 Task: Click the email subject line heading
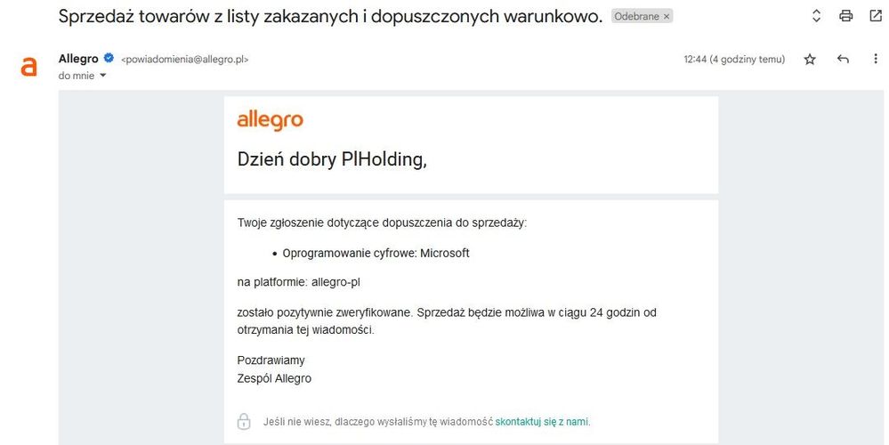[x=330, y=16]
